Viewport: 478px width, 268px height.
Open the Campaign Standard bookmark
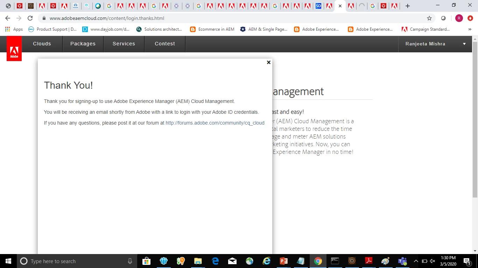[x=426, y=29]
